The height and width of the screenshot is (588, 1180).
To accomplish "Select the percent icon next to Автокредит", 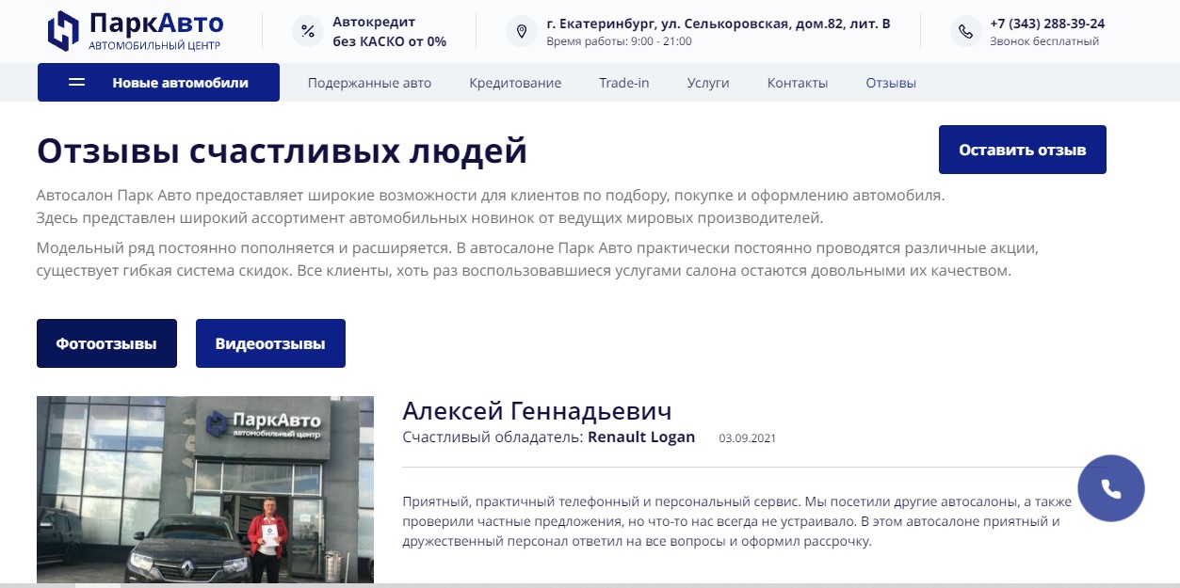I will coord(307,30).
